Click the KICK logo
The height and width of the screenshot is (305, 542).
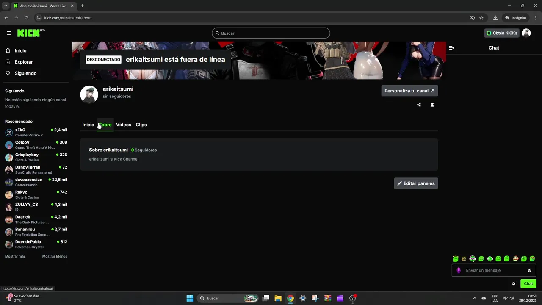click(30, 33)
